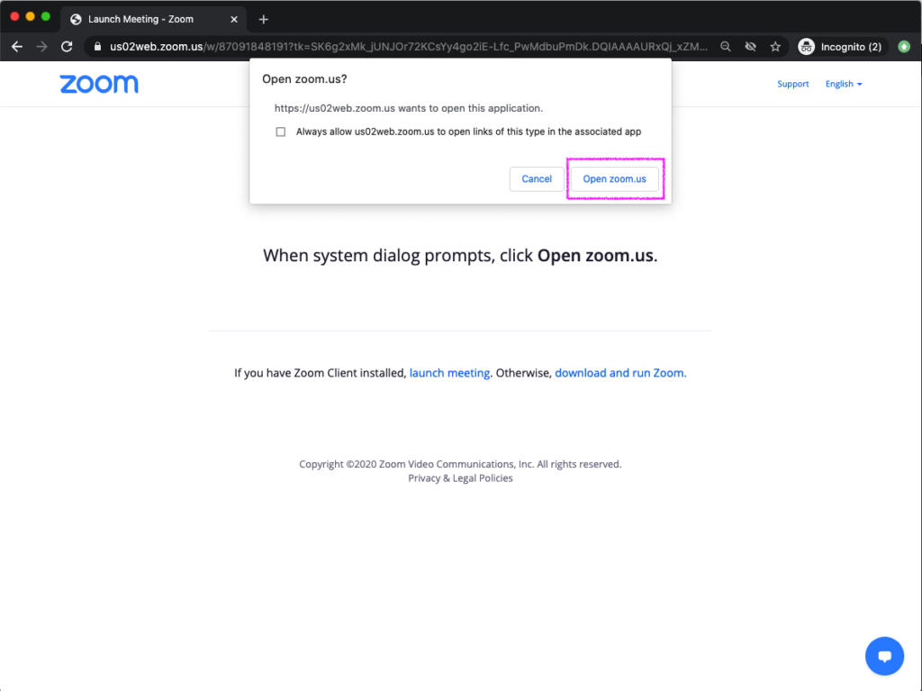
Task: Click the Zoom logo
Action: [99, 84]
